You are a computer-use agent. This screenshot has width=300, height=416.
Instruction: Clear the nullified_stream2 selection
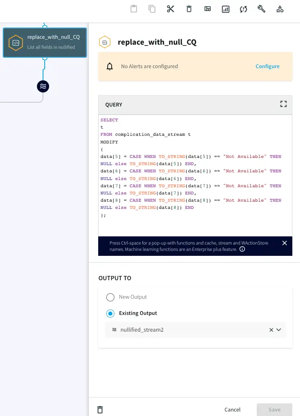(271, 330)
